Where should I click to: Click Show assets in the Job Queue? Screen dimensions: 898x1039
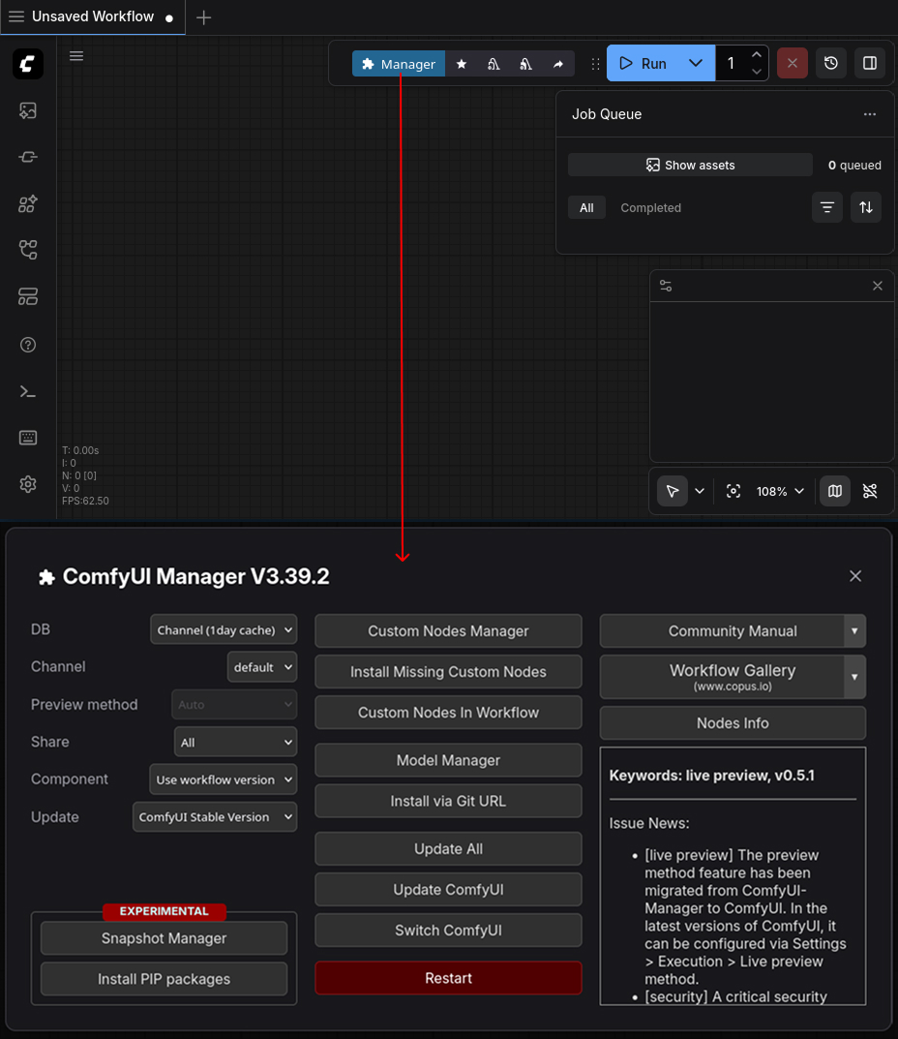[690, 165]
